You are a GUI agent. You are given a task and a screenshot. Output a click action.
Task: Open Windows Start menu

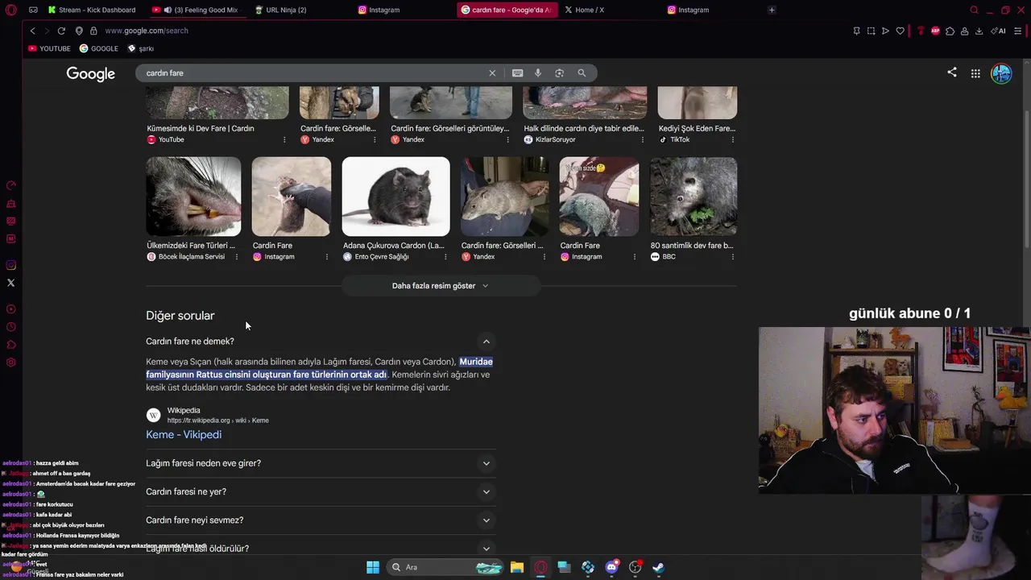click(x=373, y=567)
